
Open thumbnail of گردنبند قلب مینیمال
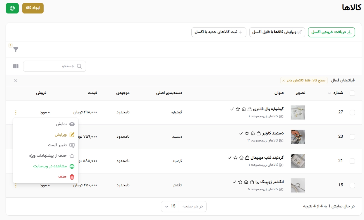pos(298,161)
